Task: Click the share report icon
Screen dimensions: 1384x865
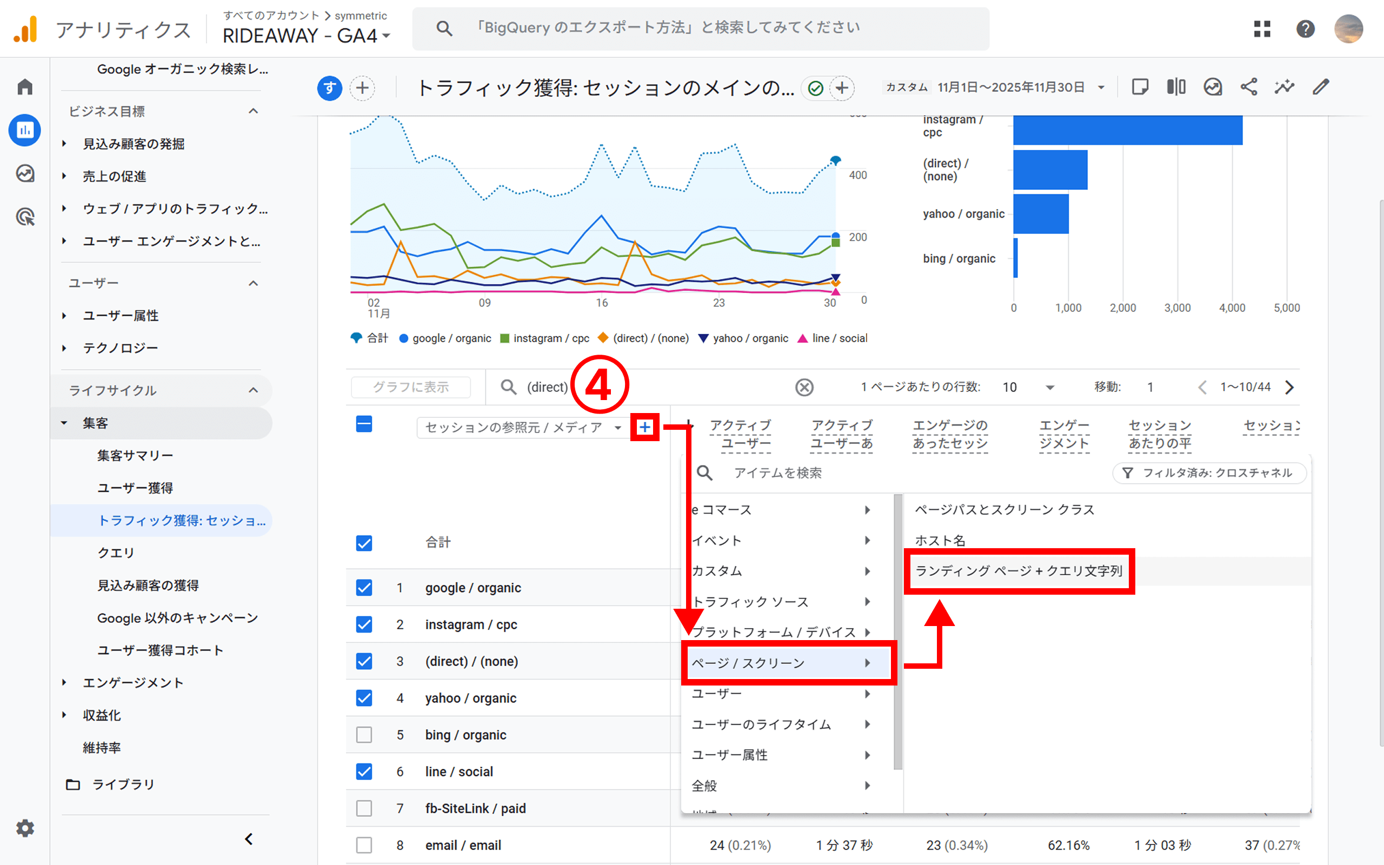Action: 1248,87
